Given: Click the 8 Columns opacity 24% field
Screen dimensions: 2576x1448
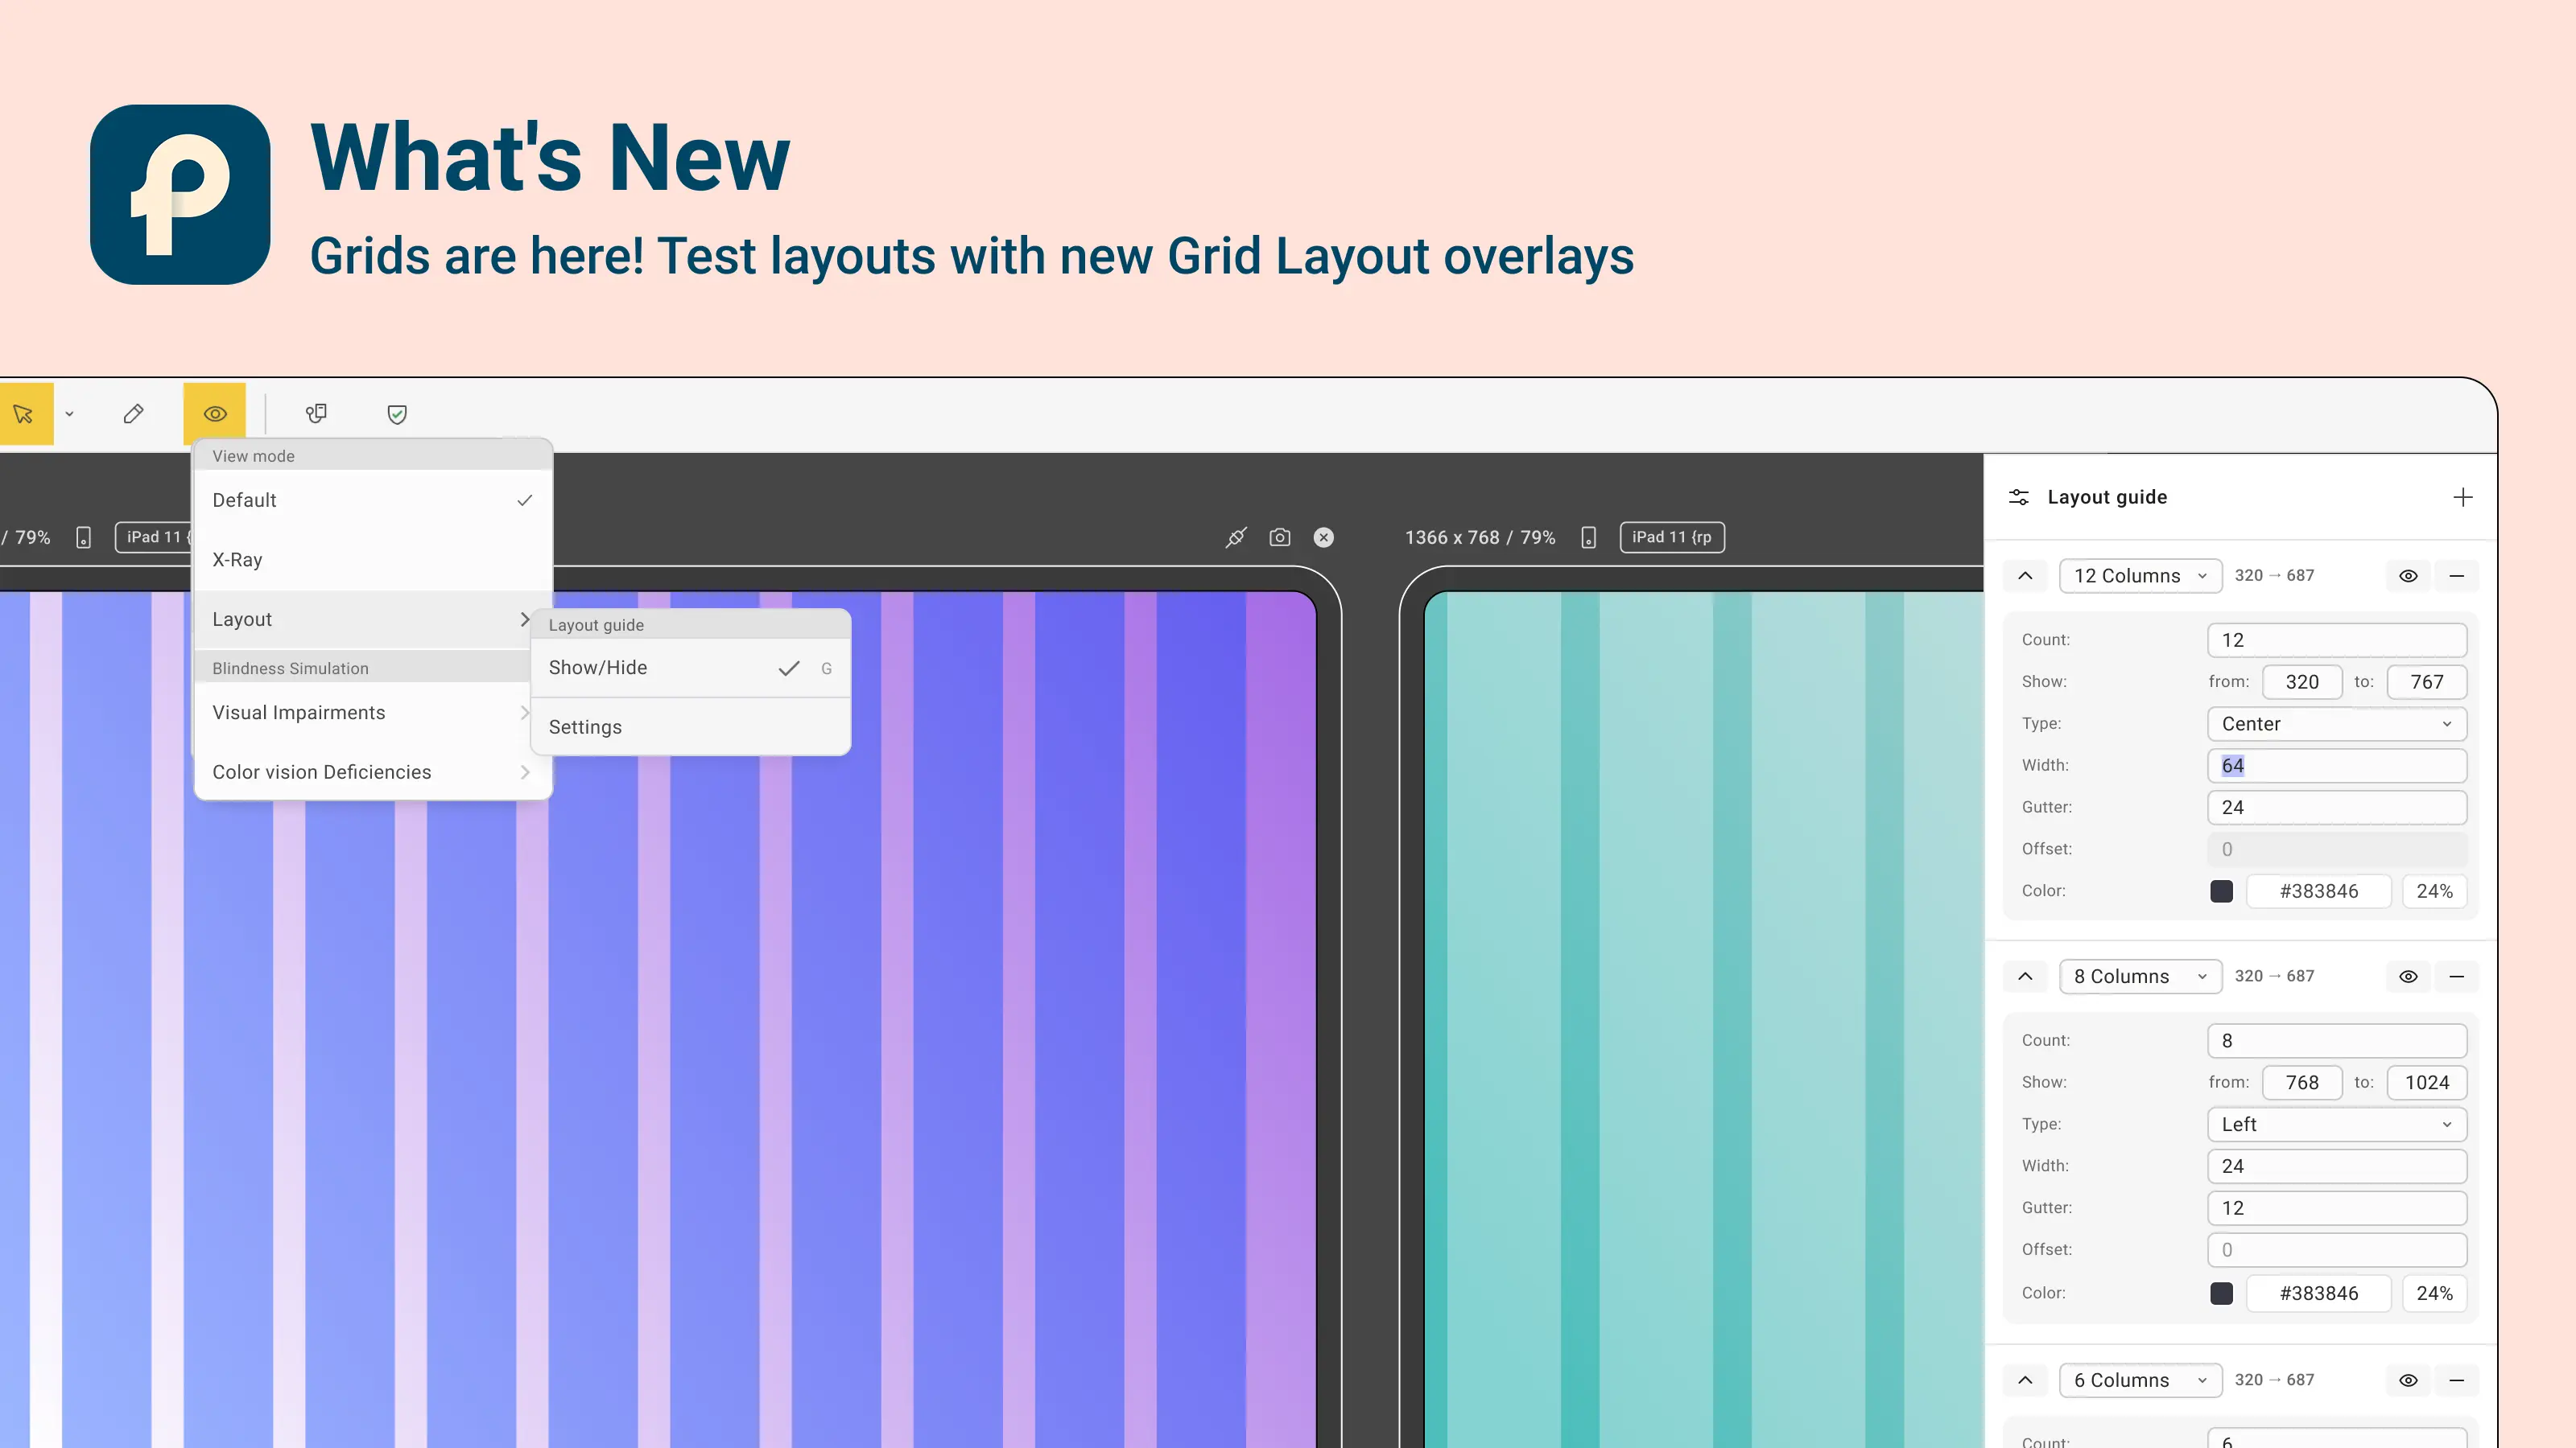Looking at the screenshot, I should tap(2434, 1294).
